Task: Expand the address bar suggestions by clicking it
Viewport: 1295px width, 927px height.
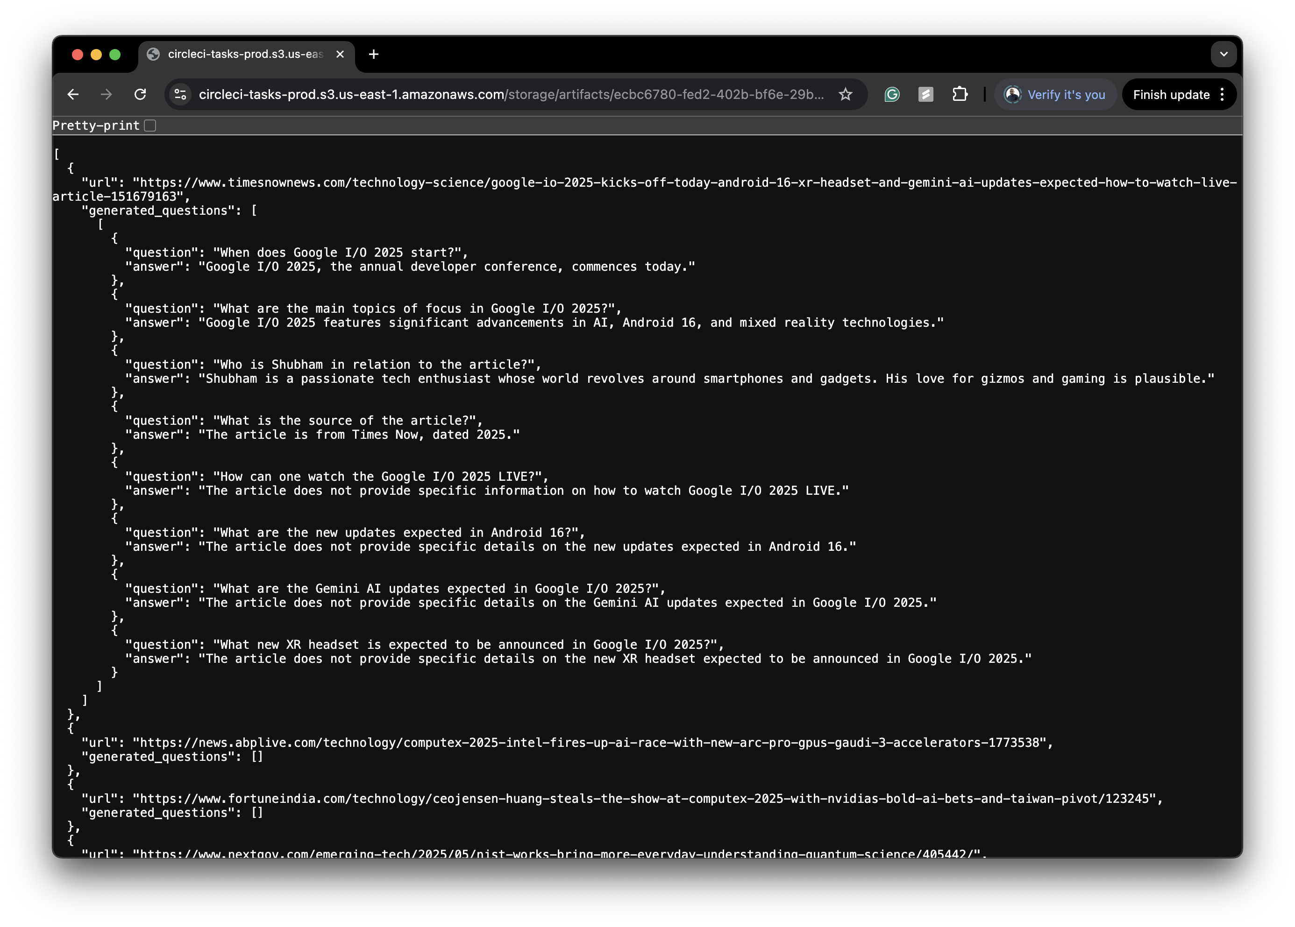Action: pyautogui.click(x=514, y=95)
